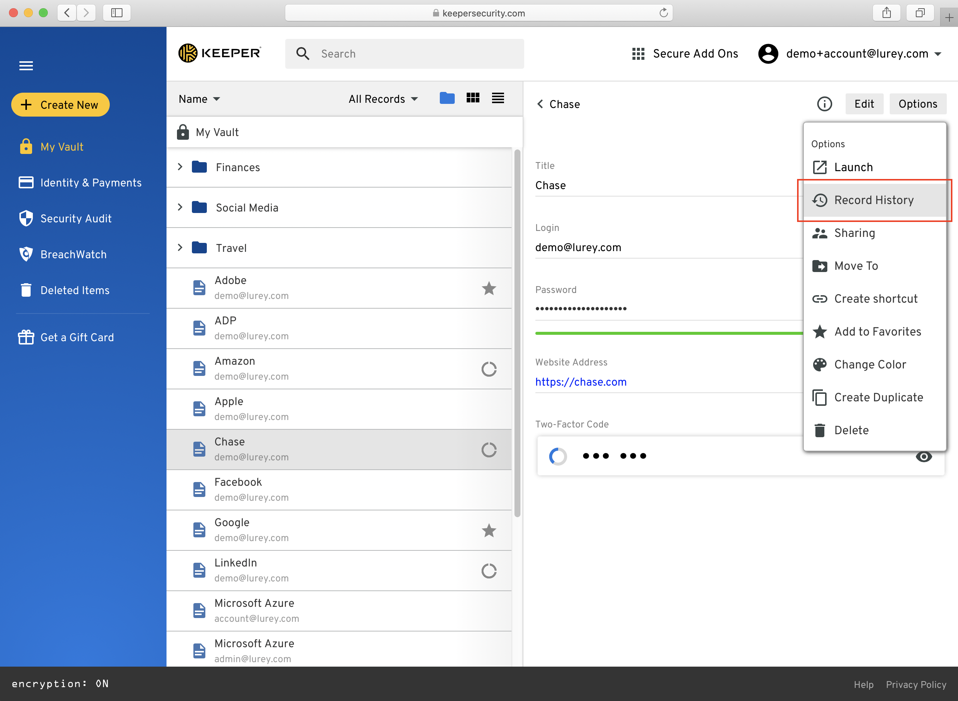The height and width of the screenshot is (701, 958).
Task: Open Security Audit section
Action: [x=65, y=219]
